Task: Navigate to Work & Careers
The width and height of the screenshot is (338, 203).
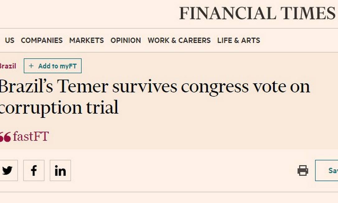Action: point(179,40)
